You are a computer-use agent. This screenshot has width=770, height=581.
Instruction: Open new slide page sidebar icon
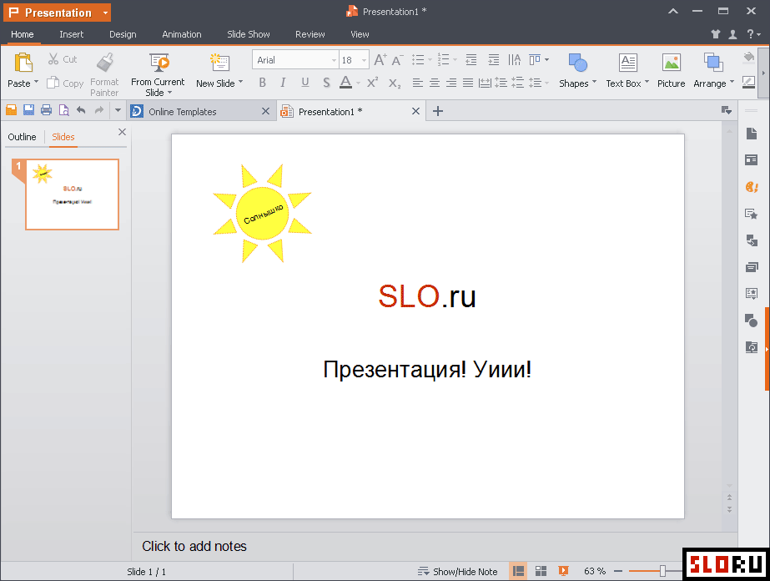click(x=752, y=134)
